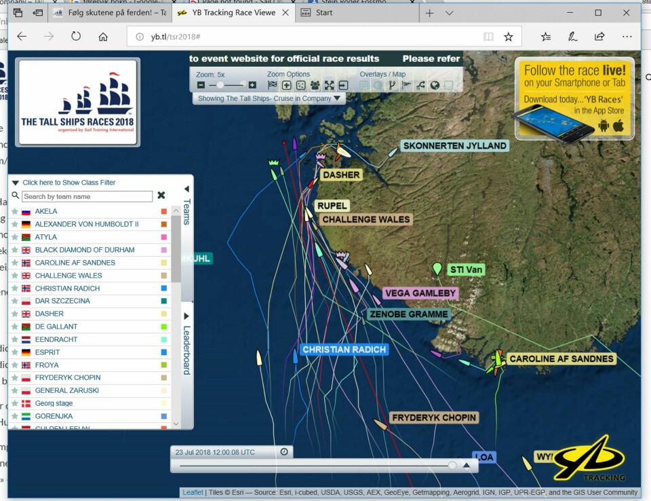Click the Search by team name field
Image resolution: width=651 pixels, height=501 pixels.
point(87,196)
